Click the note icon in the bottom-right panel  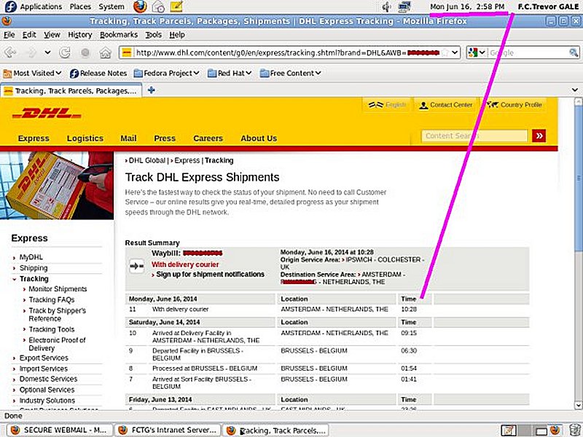pos(508,430)
